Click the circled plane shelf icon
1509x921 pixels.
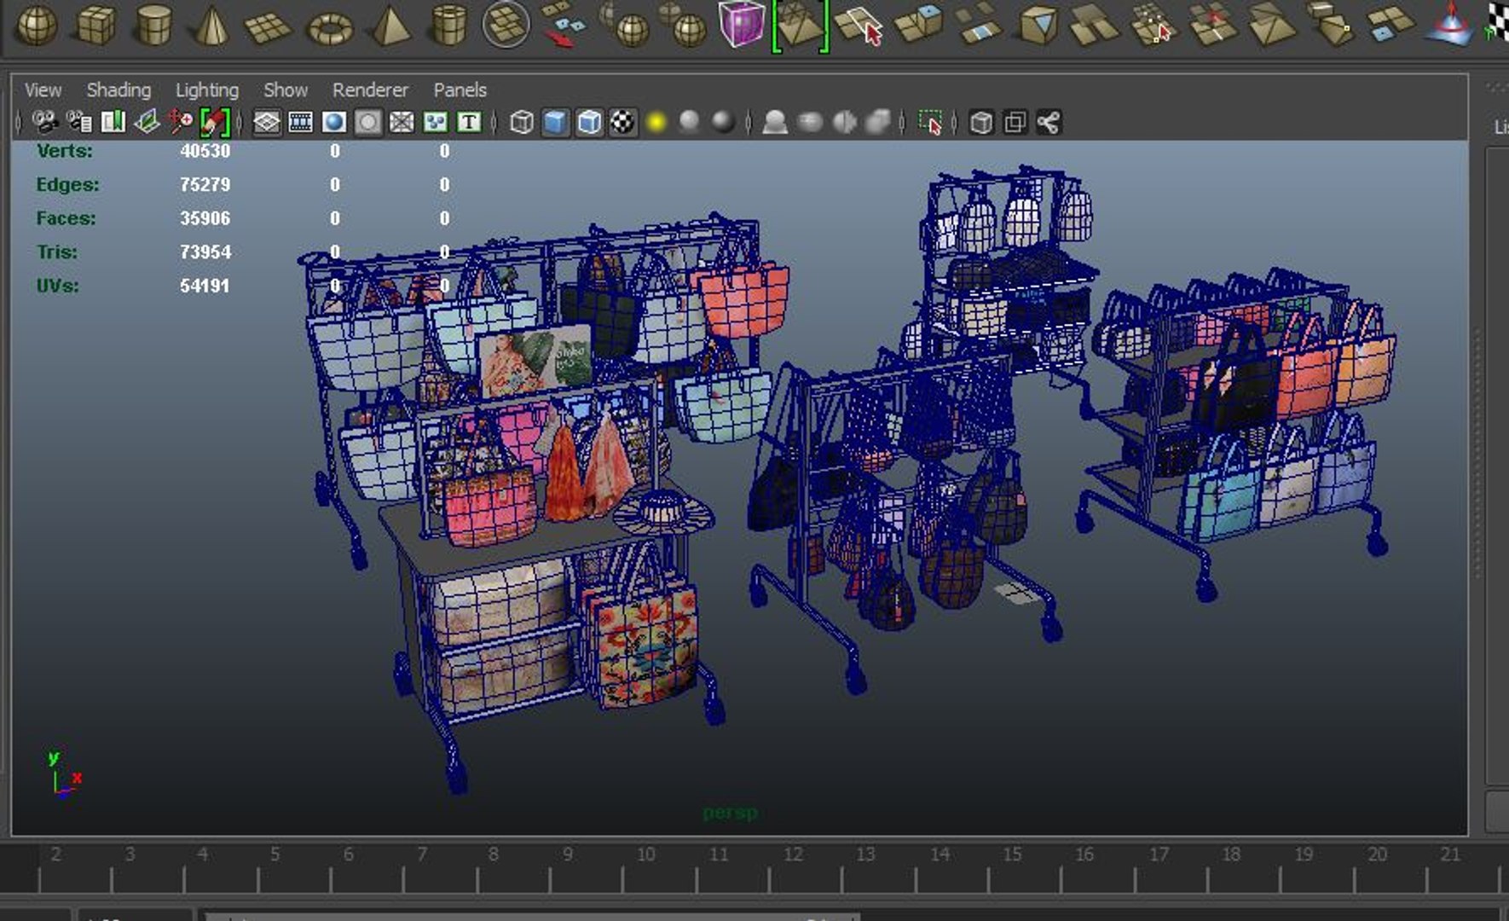coord(506,24)
